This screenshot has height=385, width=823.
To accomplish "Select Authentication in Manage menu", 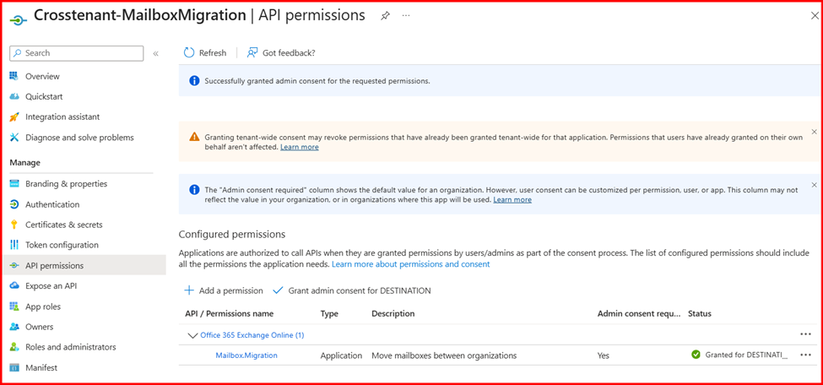I will [x=52, y=204].
